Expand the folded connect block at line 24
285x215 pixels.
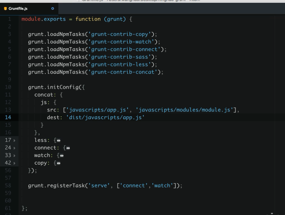click(14, 147)
